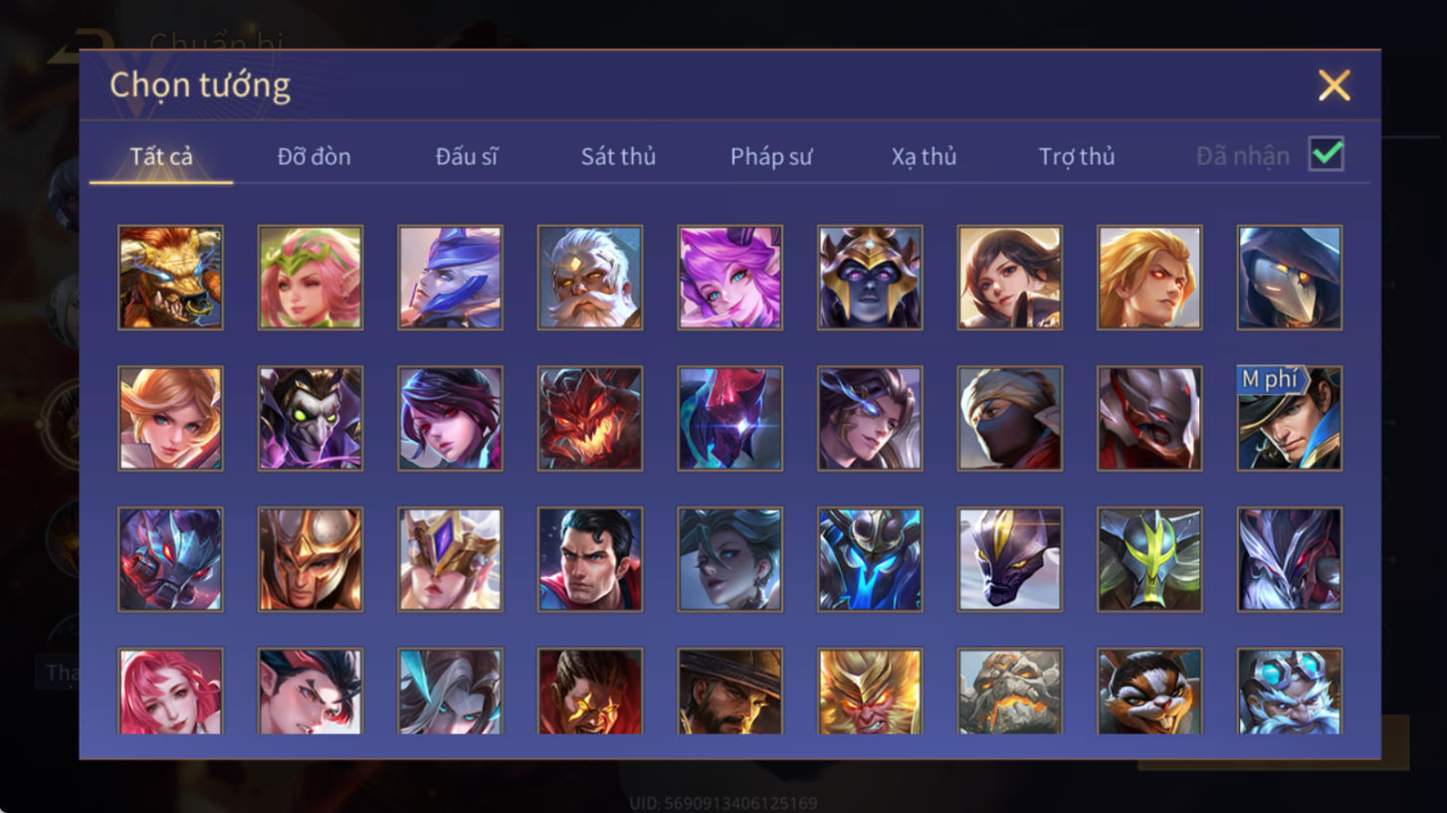The height and width of the screenshot is (813, 1447).
Task: Pick the horned beast hero in first slot
Action: [170, 277]
